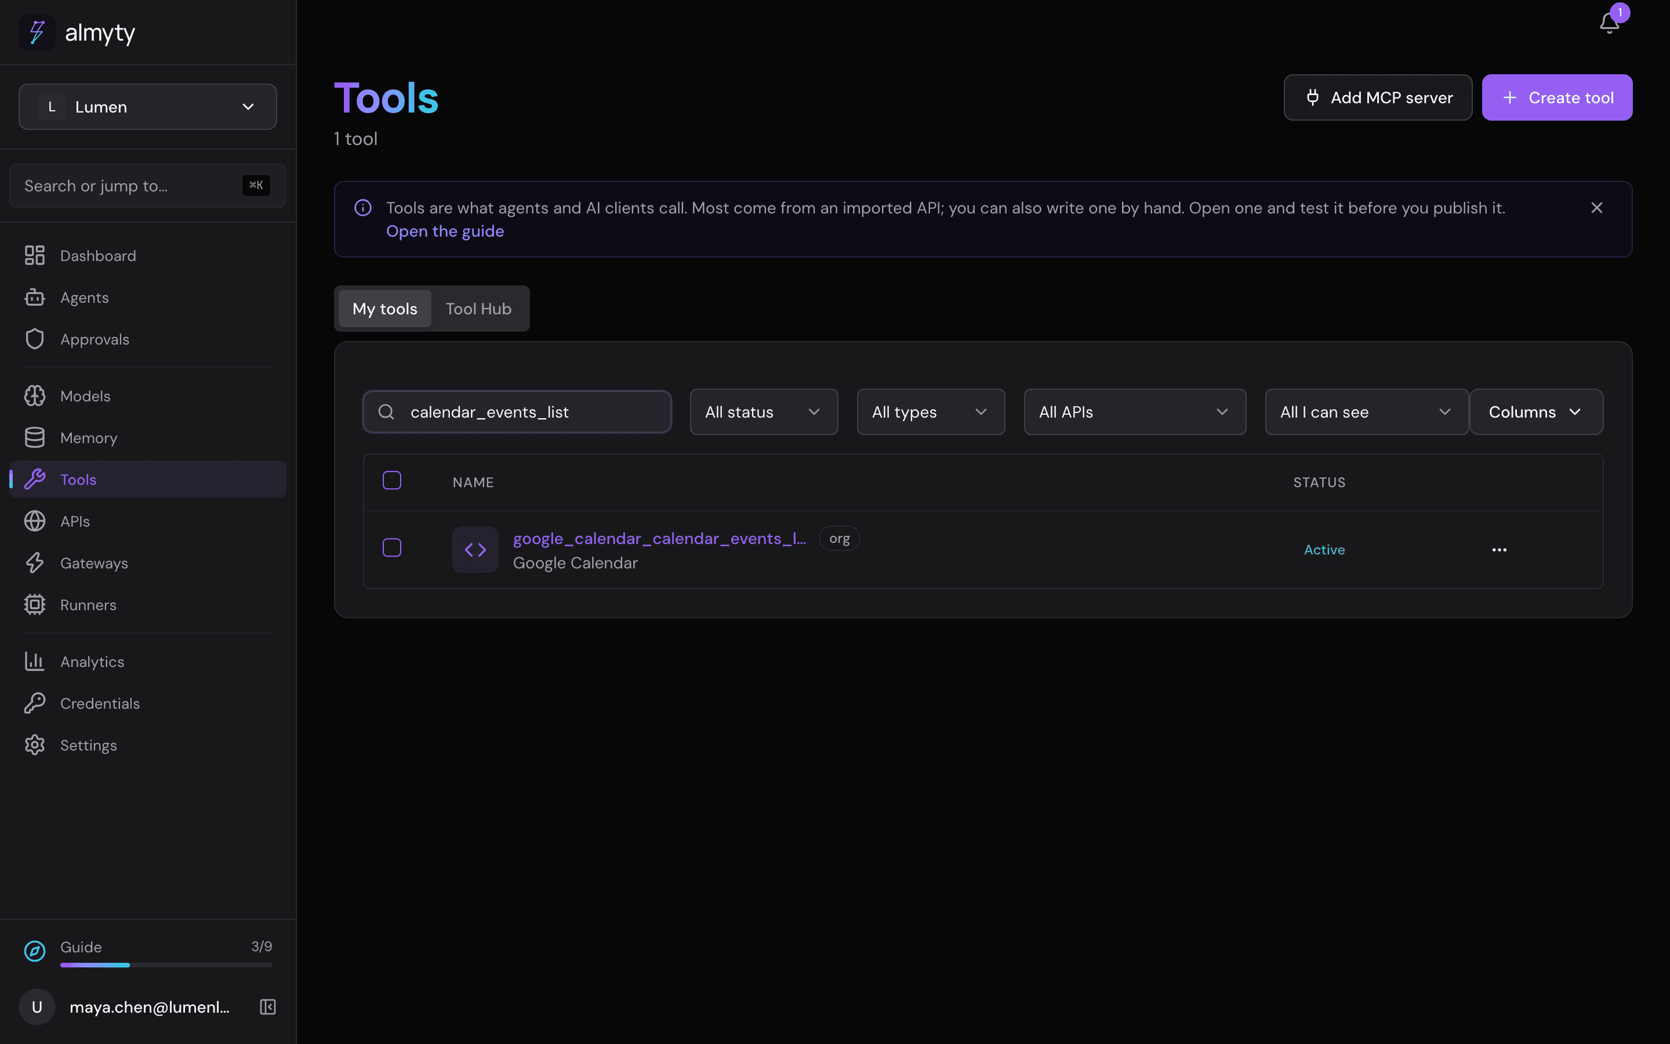This screenshot has height=1044, width=1670.
Task: Click the almyty lightning logo icon
Action: pos(37,32)
